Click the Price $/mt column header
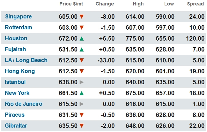Screen dimensions: 207x132 [x=71, y=4]
